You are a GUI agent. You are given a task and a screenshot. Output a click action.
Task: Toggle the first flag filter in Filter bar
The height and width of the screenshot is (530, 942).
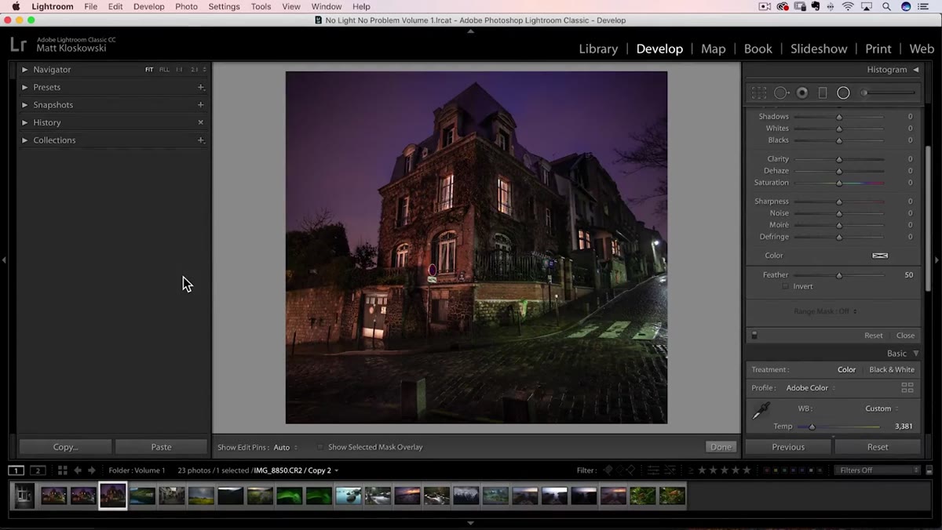[607, 470]
